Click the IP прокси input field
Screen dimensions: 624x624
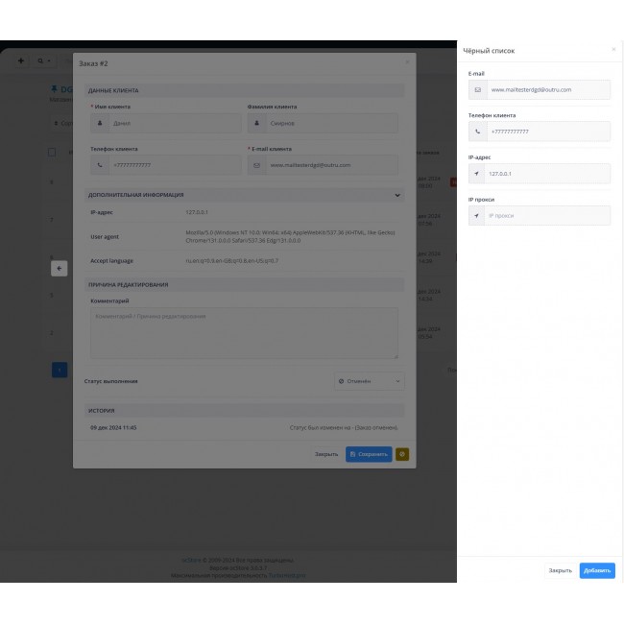(x=547, y=216)
